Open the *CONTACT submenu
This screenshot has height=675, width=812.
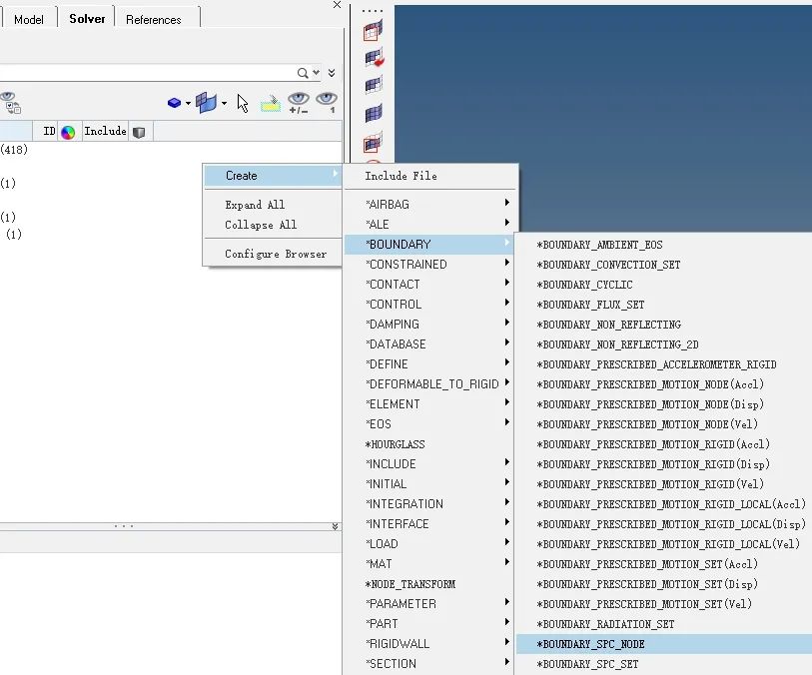coord(430,285)
